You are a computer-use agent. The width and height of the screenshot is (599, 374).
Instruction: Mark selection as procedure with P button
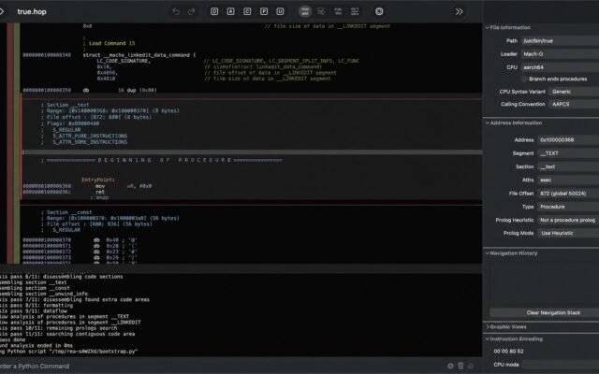[x=264, y=11]
